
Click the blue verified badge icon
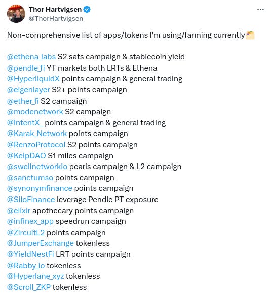(87, 9)
